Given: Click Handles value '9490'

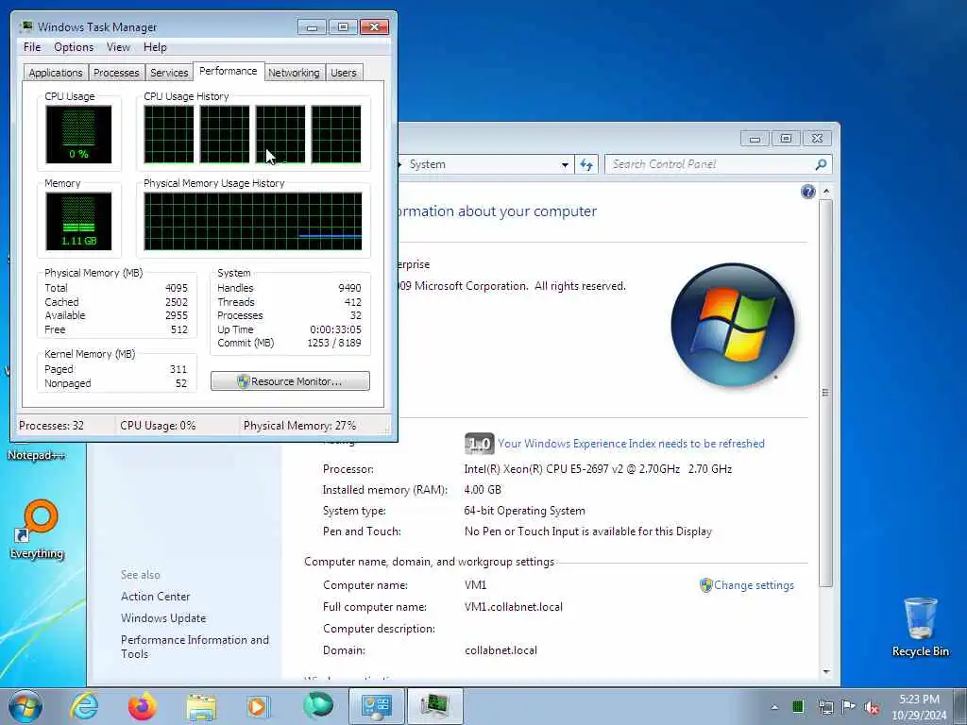Looking at the screenshot, I should (349, 288).
